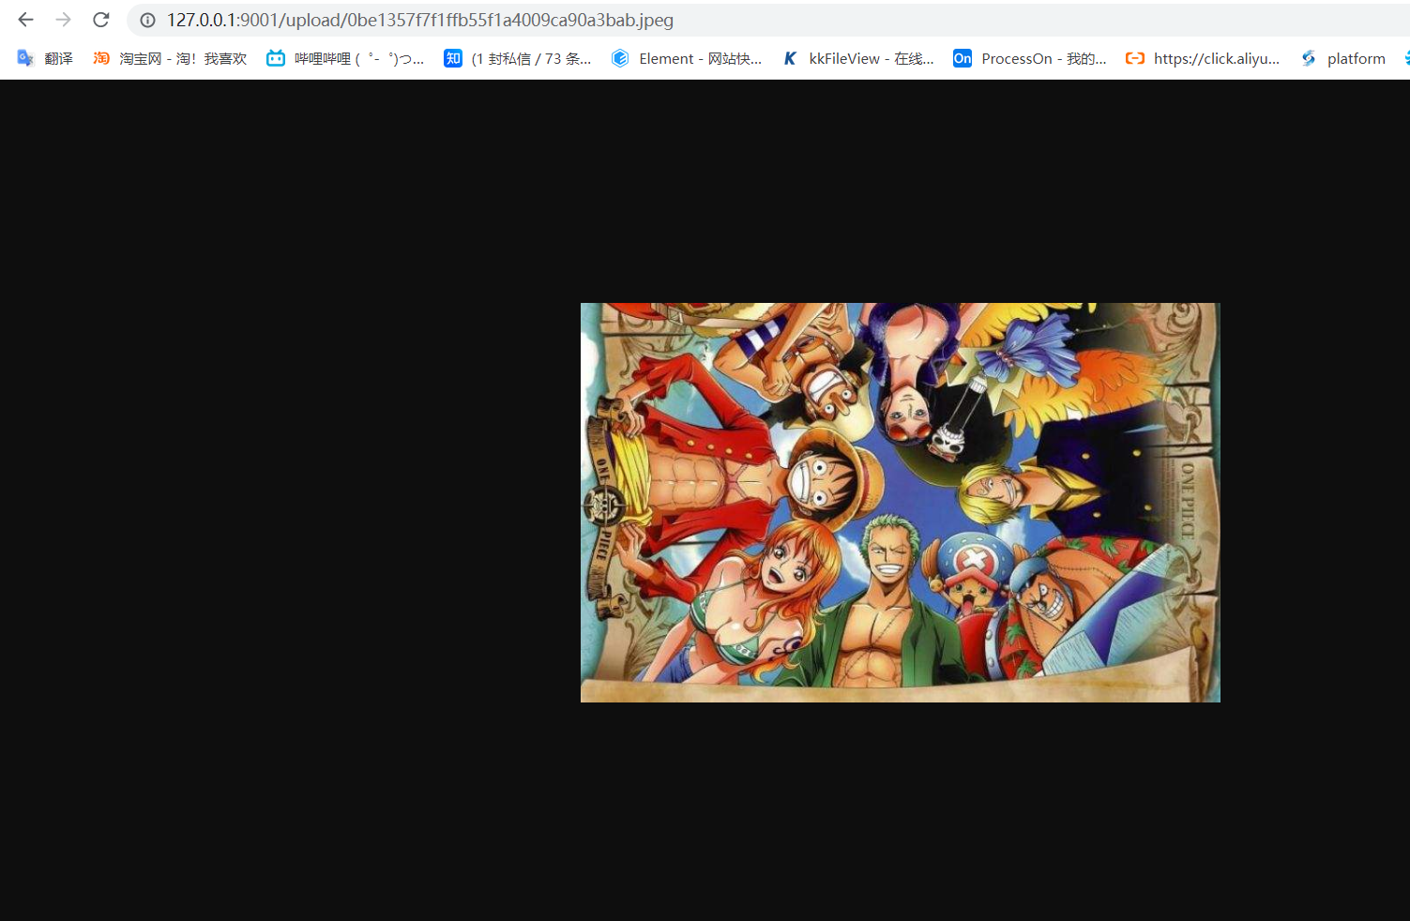Reload the current page

pyautogui.click(x=101, y=20)
